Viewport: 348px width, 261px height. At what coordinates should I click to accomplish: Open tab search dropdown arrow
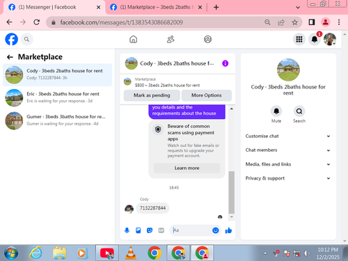(x=298, y=8)
